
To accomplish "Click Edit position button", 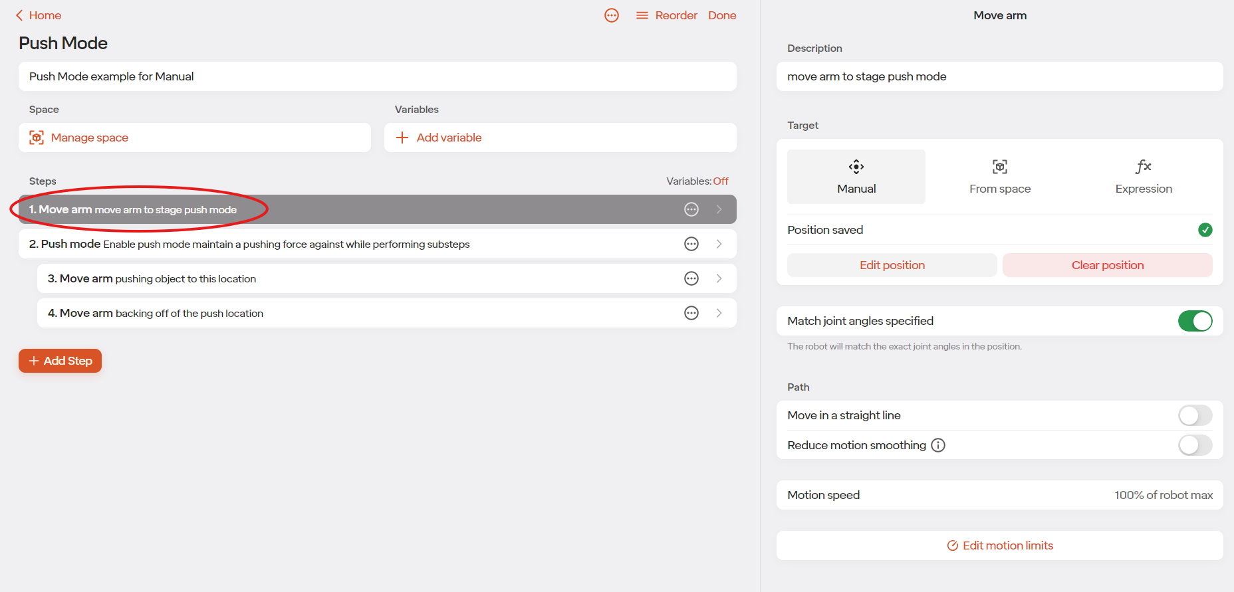I will pyautogui.click(x=892, y=265).
